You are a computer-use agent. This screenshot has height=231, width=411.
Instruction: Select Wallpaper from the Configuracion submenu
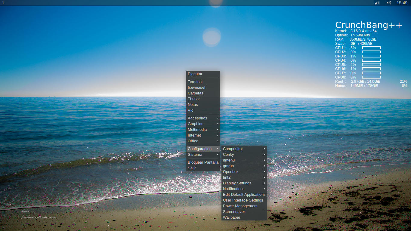point(231,217)
